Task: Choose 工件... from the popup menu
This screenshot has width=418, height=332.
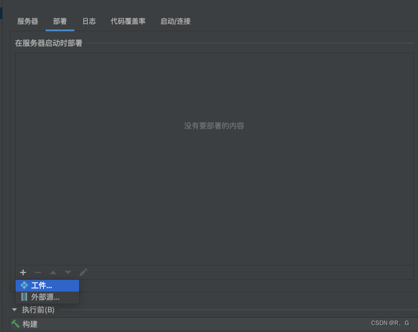Action: click(x=47, y=286)
